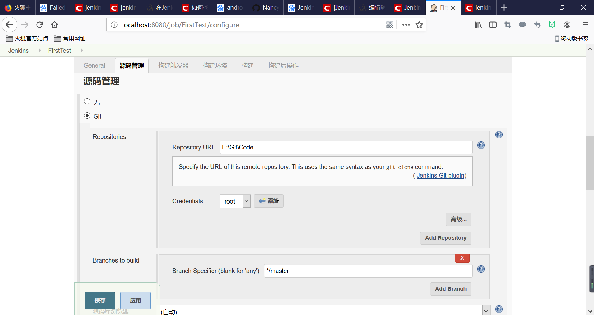Viewport: 594px width, 315px height.
Task: Switch to the 构建后操作 tab
Action: click(x=283, y=65)
